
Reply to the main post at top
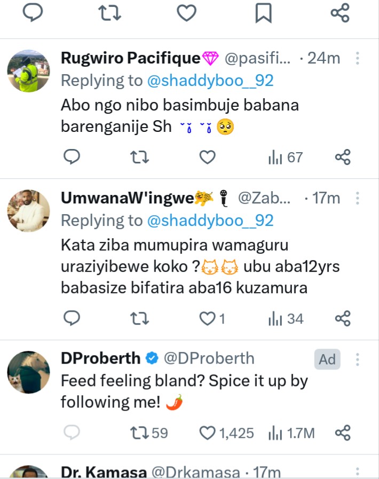(x=33, y=13)
